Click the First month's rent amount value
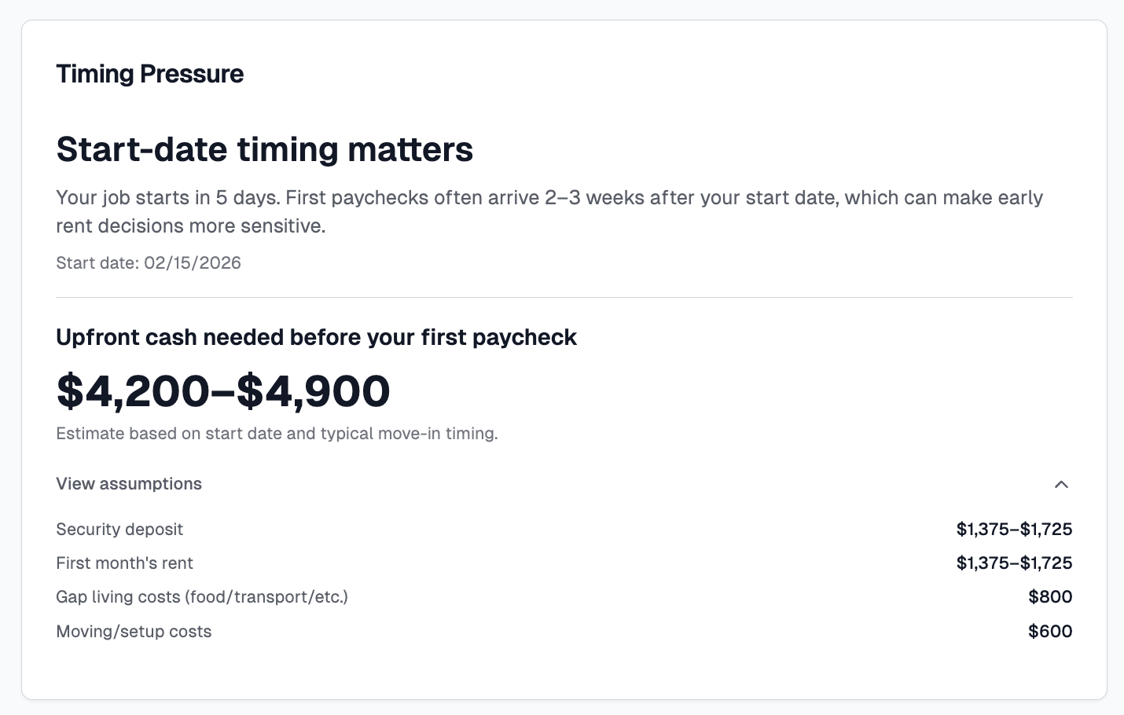The image size is (1124, 715). click(x=1014, y=563)
